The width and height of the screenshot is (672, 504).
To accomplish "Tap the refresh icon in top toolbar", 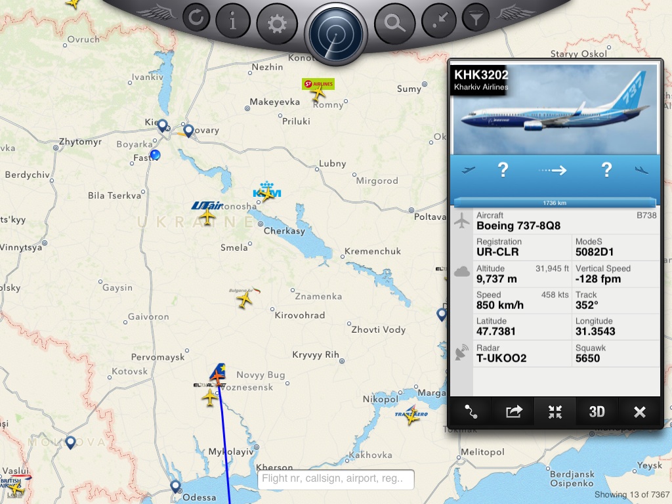I will click(x=196, y=18).
